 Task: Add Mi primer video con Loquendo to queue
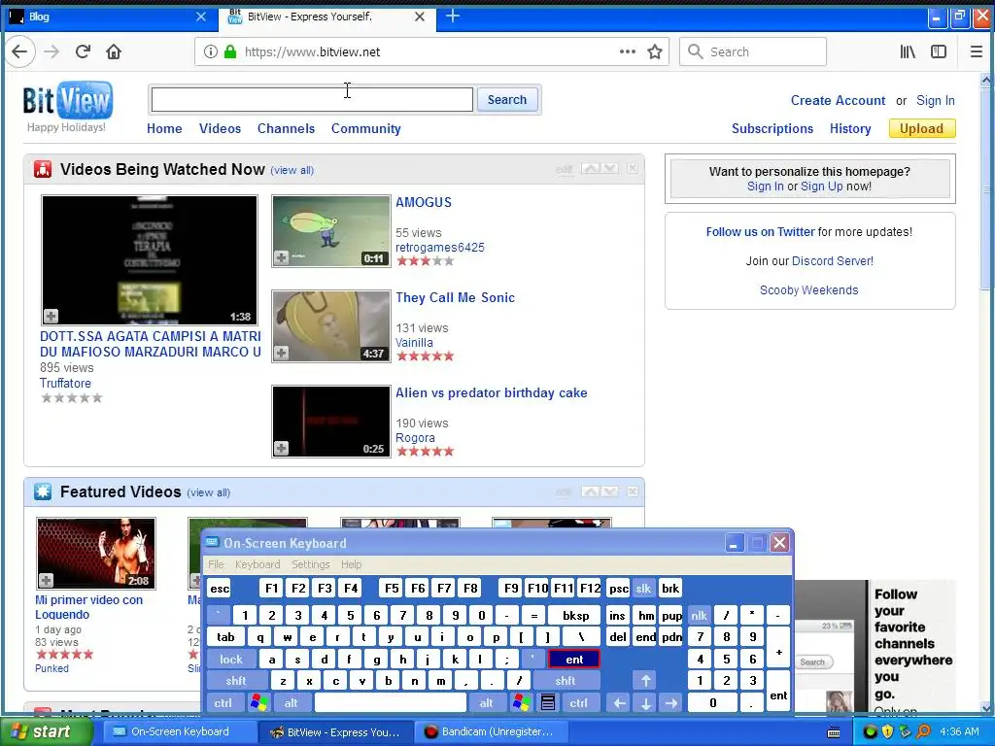(x=47, y=580)
